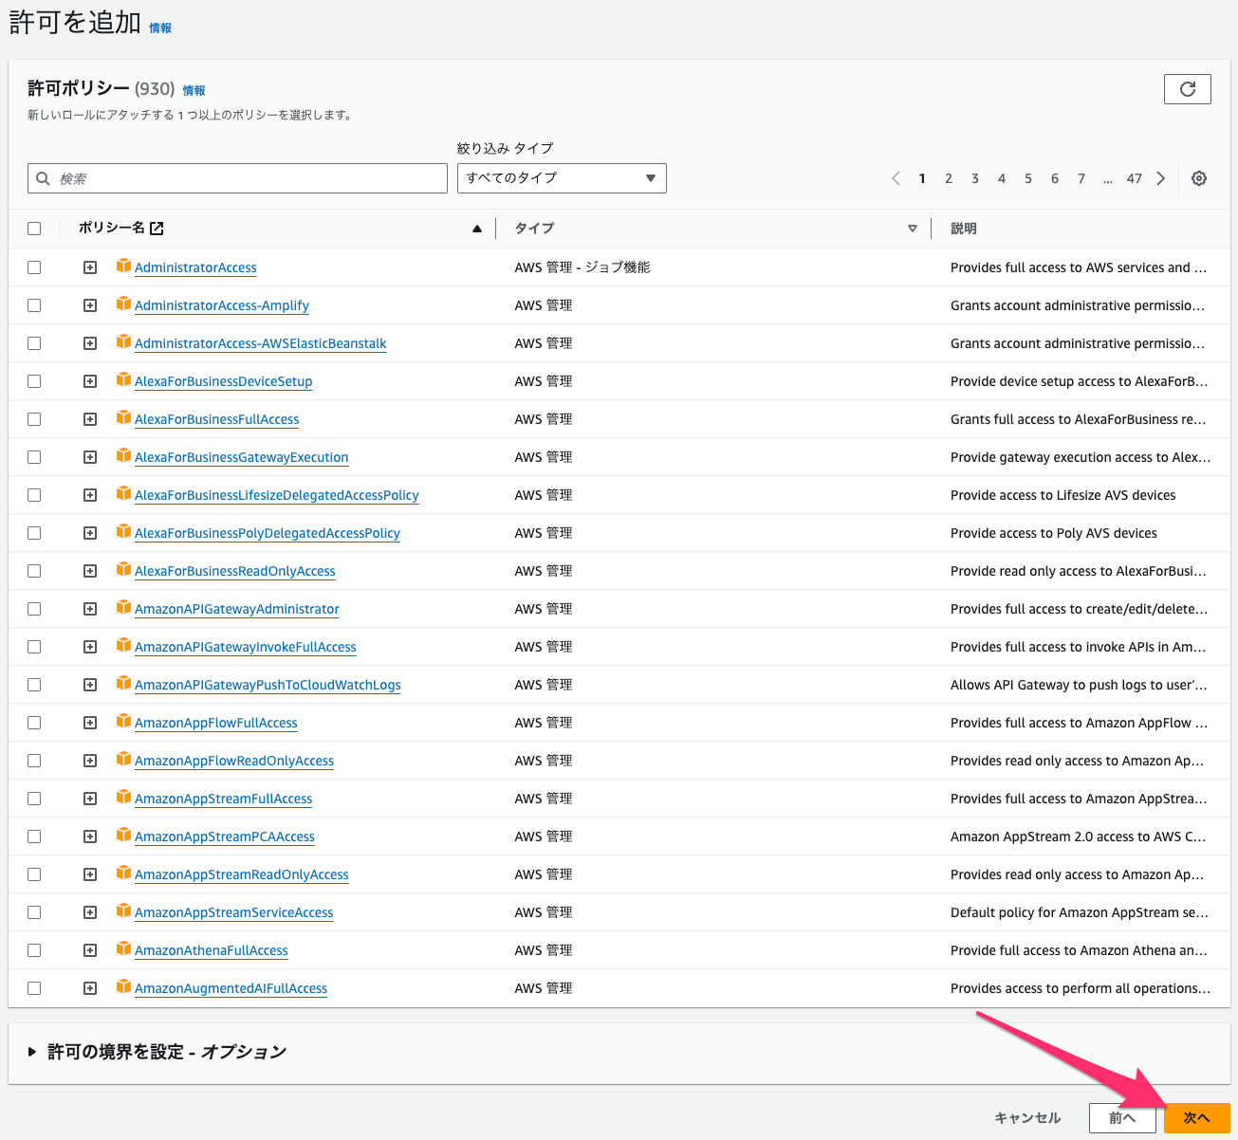Go to next page with the chevron arrow
This screenshot has width=1238, height=1140.
pos(1161,178)
